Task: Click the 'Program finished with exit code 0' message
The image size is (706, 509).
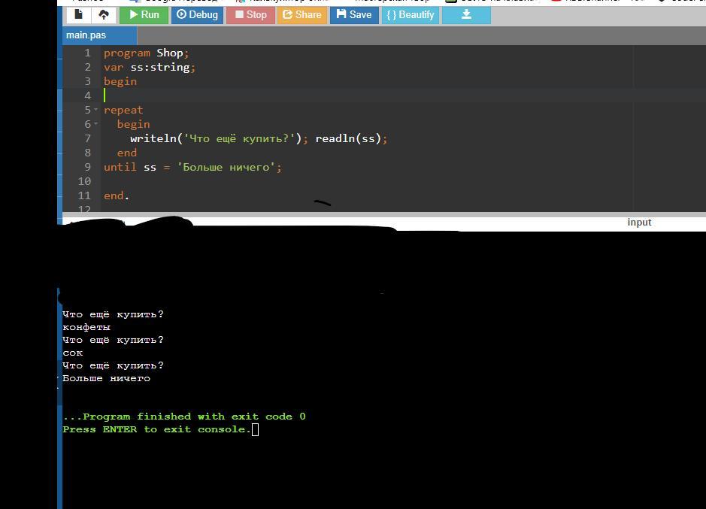Action: coord(184,417)
